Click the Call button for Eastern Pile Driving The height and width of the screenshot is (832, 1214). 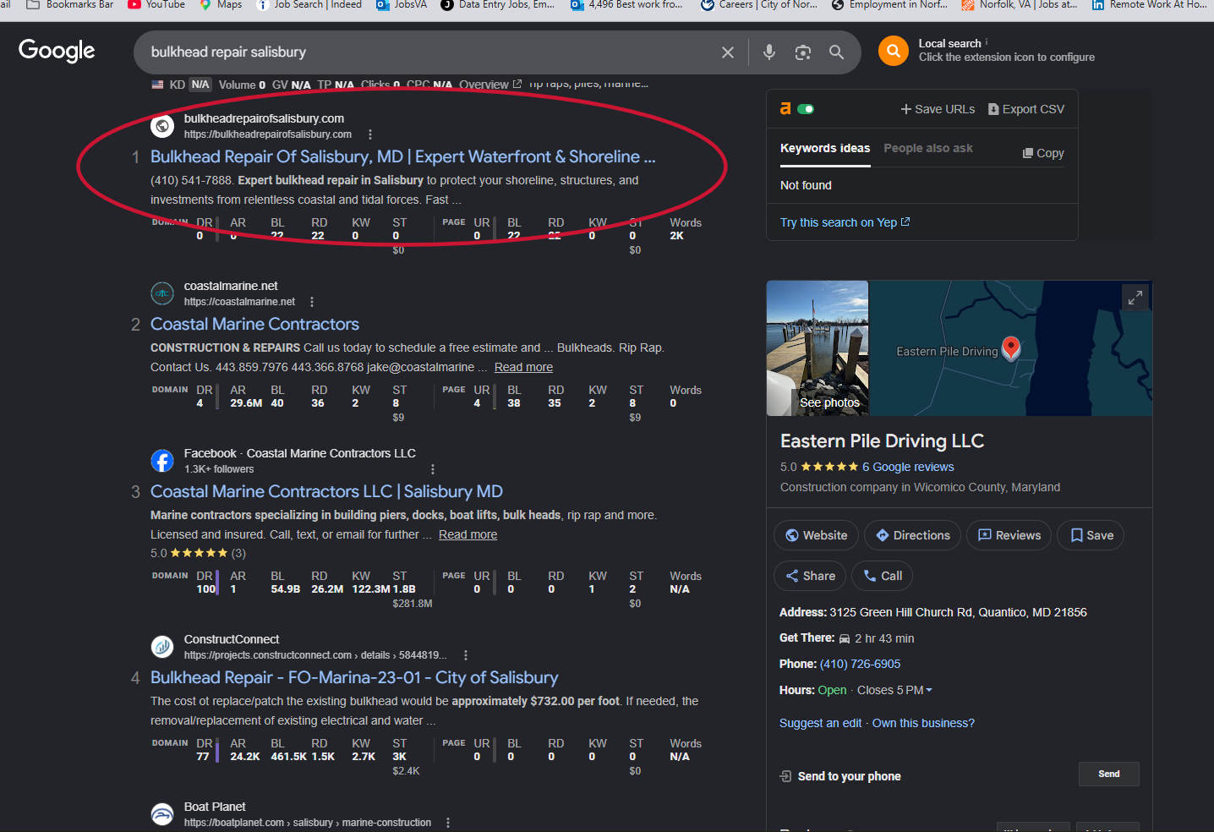[x=883, y=576]
